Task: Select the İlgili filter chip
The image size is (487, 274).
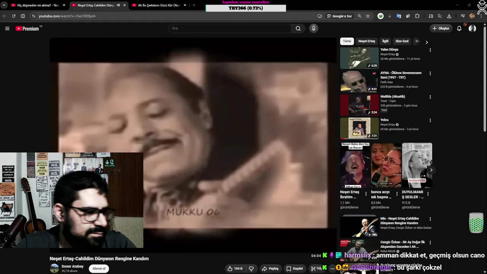Action: tap(385, 41)
